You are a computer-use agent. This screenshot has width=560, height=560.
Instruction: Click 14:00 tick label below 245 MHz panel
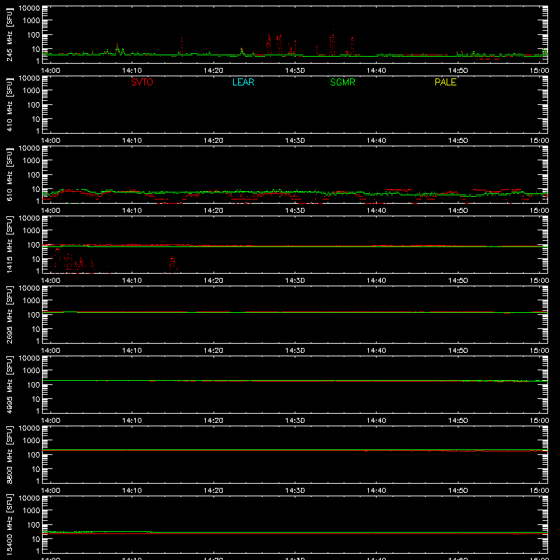pos(50,71)
